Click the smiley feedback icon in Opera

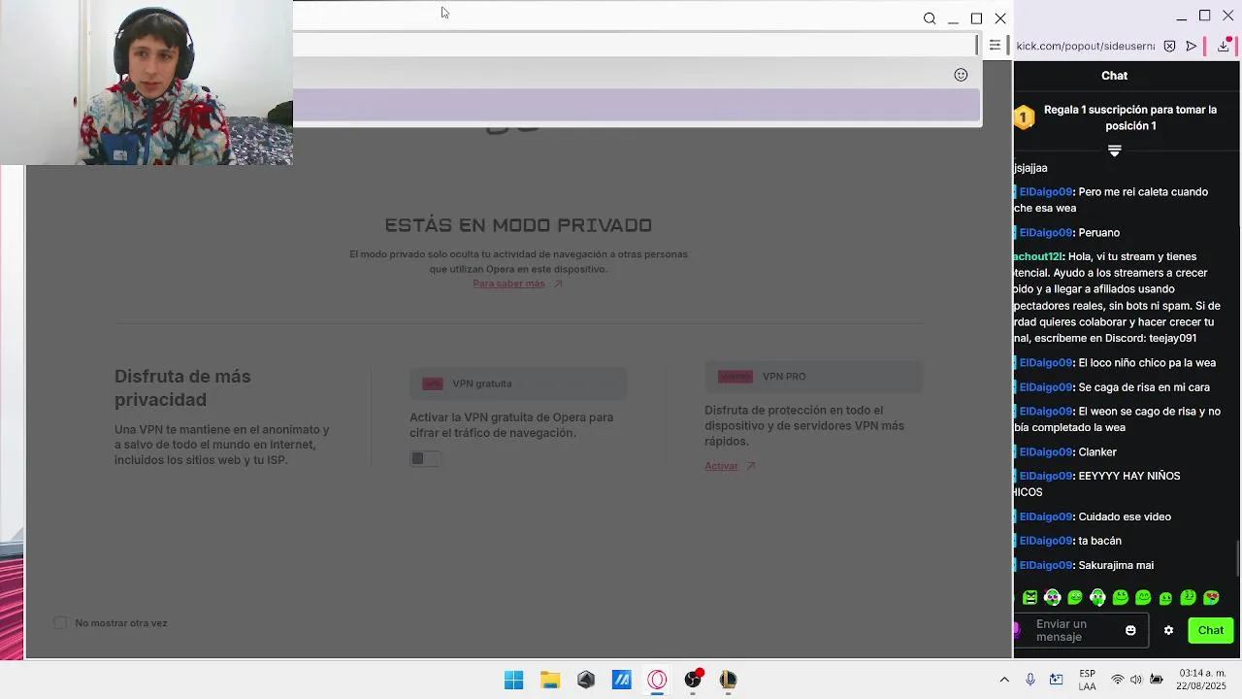[961, 75]
